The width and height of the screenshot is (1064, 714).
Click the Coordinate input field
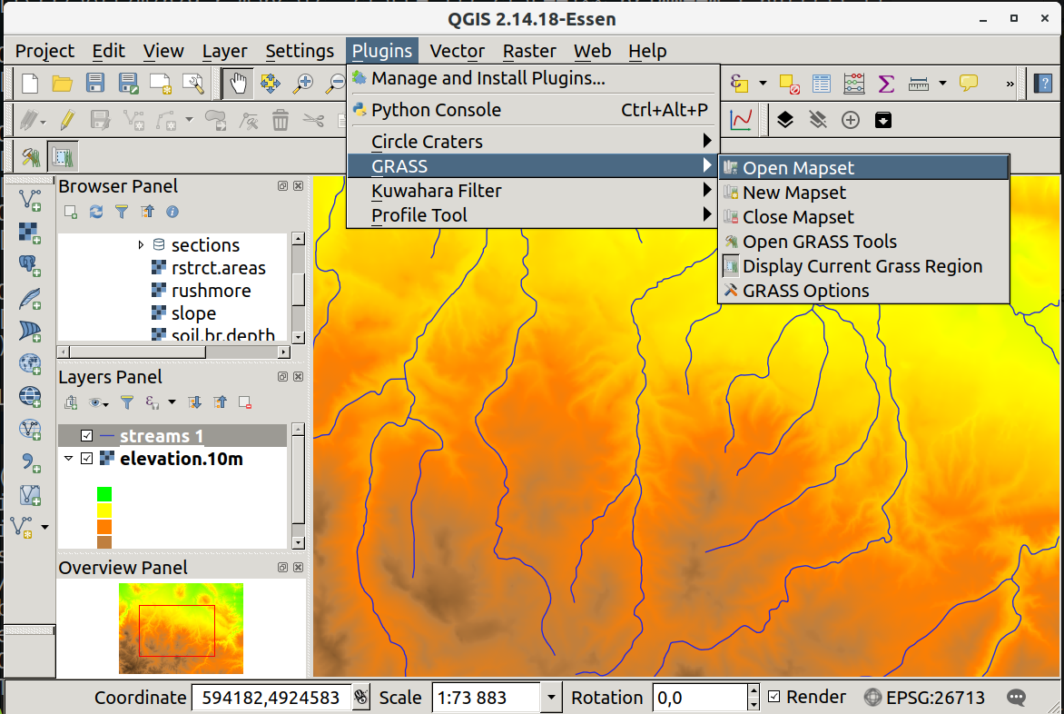click(x=271, y=698)
